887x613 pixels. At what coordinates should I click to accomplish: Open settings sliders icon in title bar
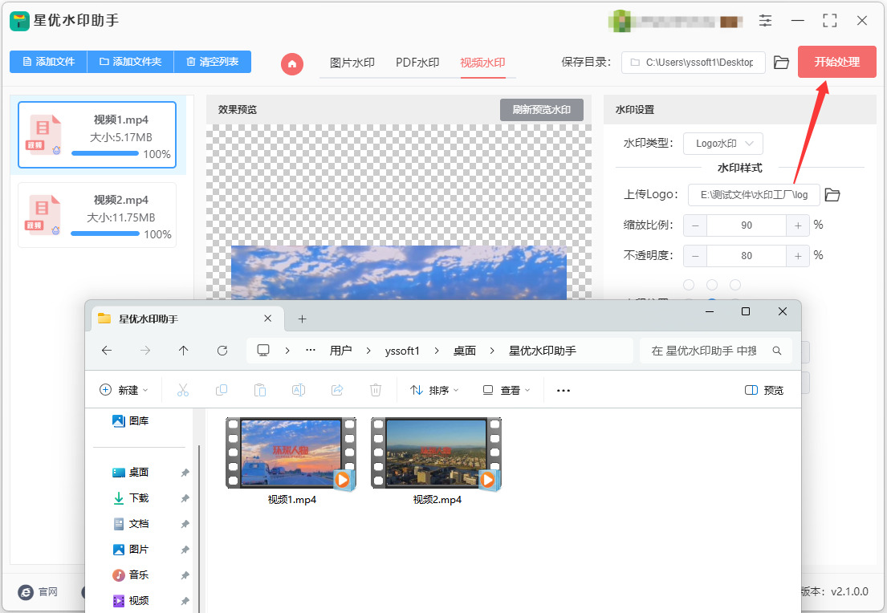click(765, 21)
